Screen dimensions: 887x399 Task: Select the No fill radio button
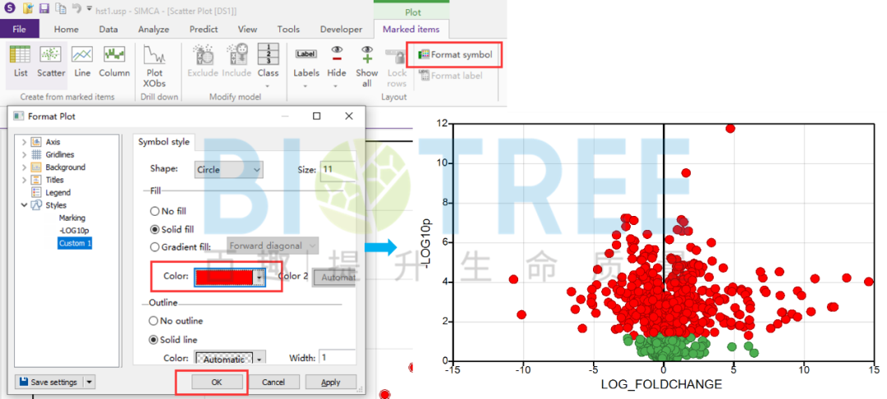coord(154,212)
